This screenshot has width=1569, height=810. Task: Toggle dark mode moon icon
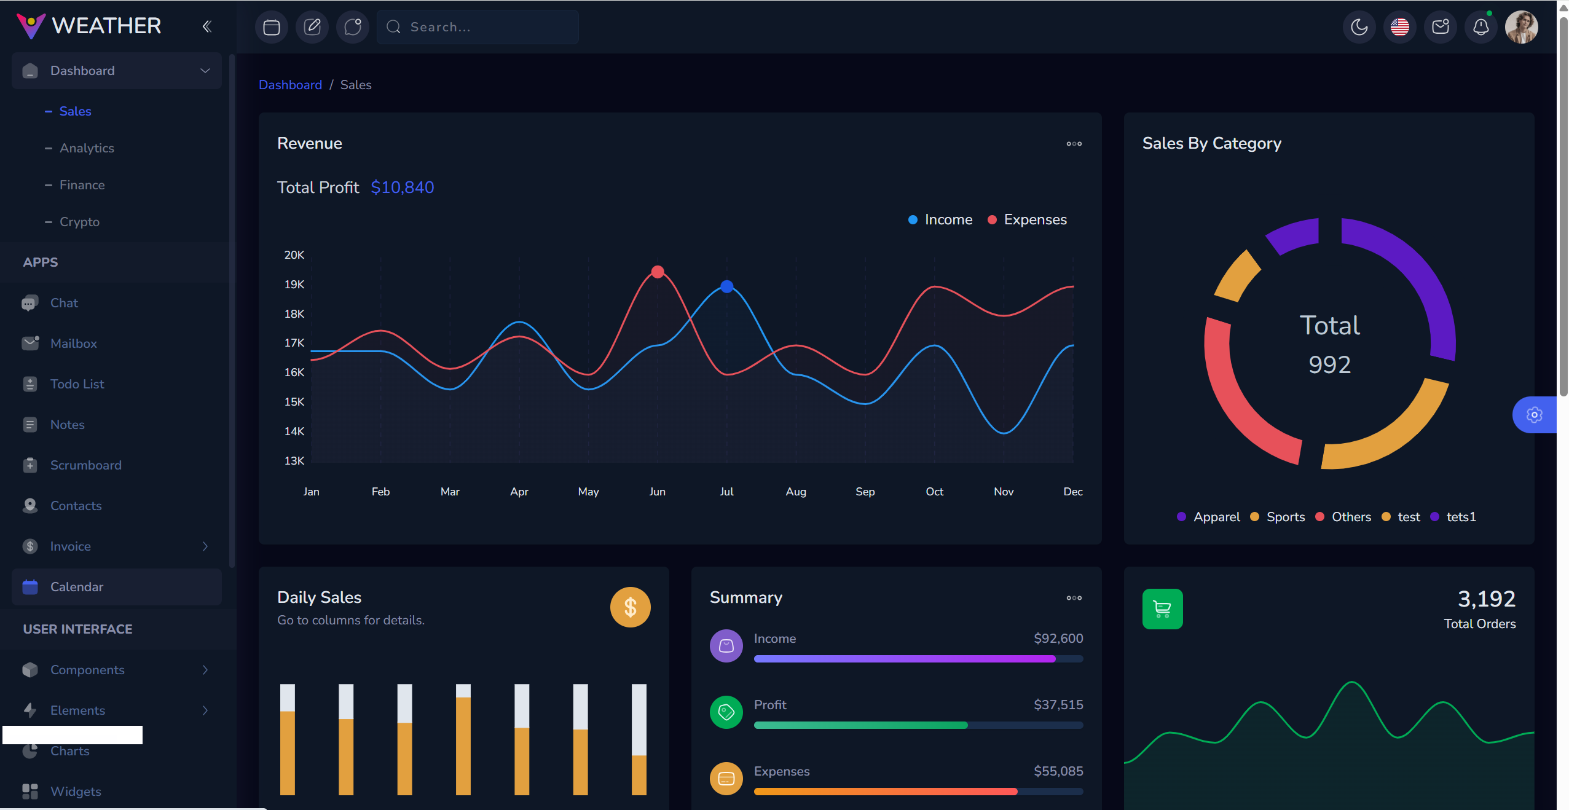point(1359,27)
